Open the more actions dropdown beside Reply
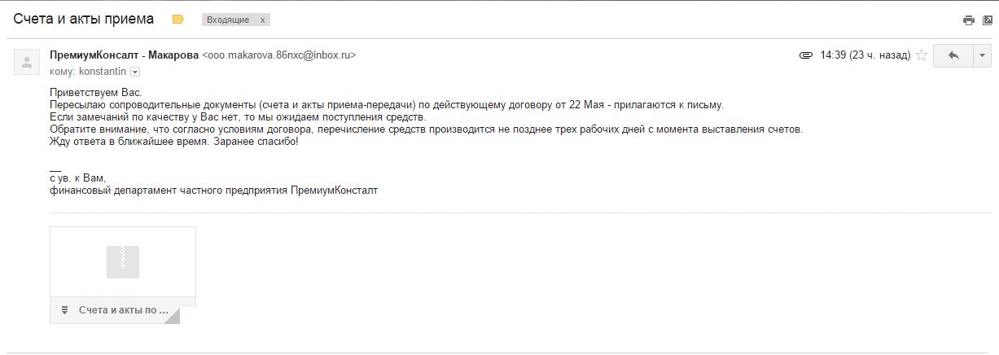 pyautogui.click(x=981, y=55)
